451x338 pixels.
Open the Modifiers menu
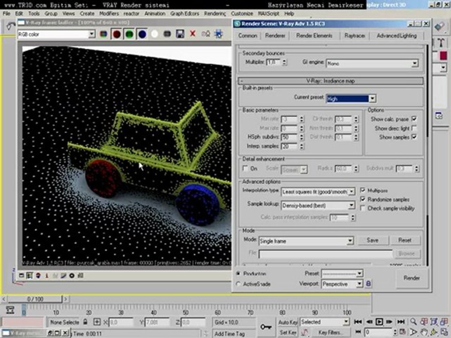[109, 14]
